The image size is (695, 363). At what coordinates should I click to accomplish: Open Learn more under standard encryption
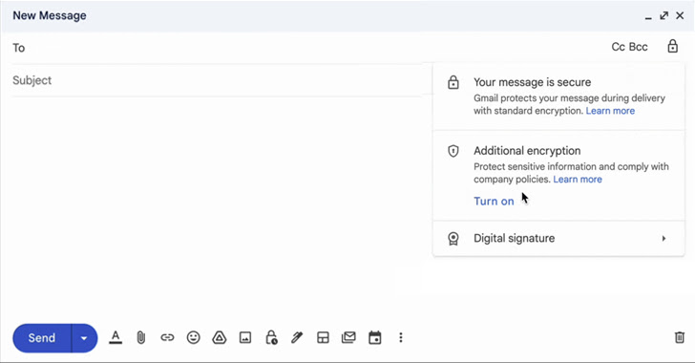pyautogui.click(x=610, y=111)
